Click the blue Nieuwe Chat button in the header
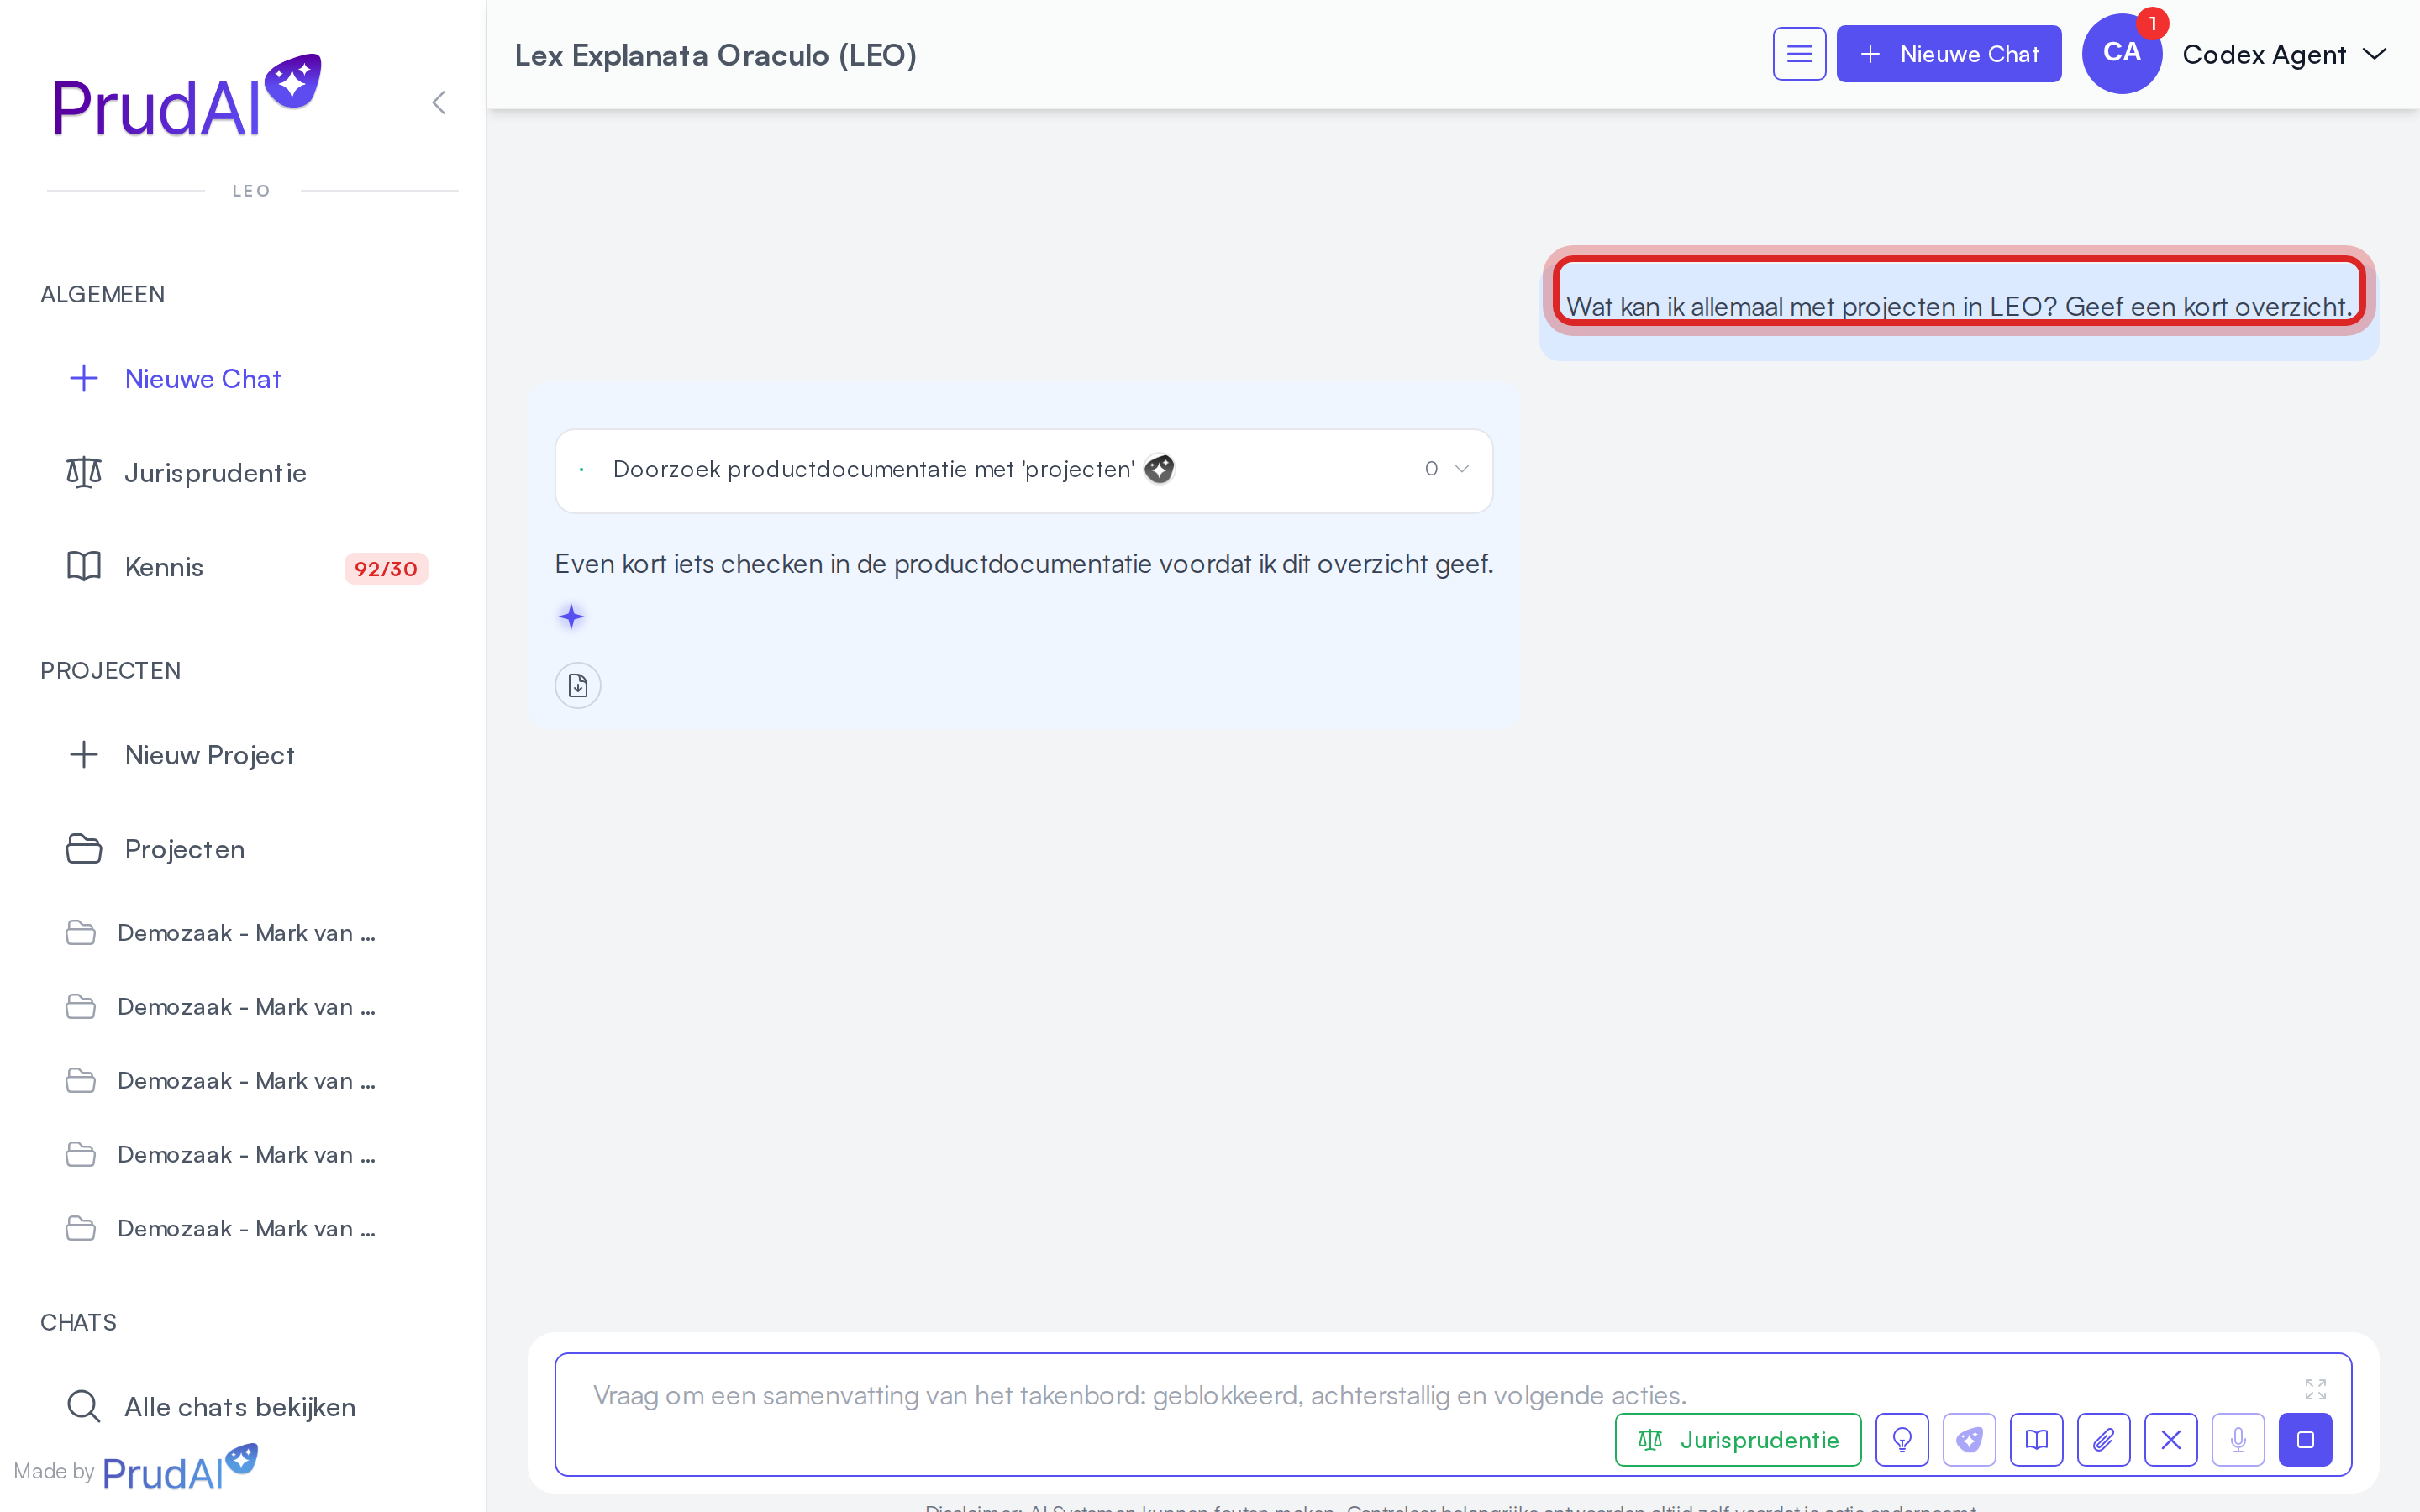The height and width of the screenshot is (1512, 2420). click(x=1948, y=54)
